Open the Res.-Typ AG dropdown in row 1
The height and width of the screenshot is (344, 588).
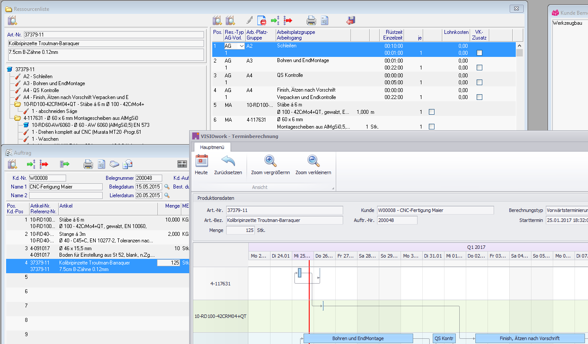tap(241, 46)
